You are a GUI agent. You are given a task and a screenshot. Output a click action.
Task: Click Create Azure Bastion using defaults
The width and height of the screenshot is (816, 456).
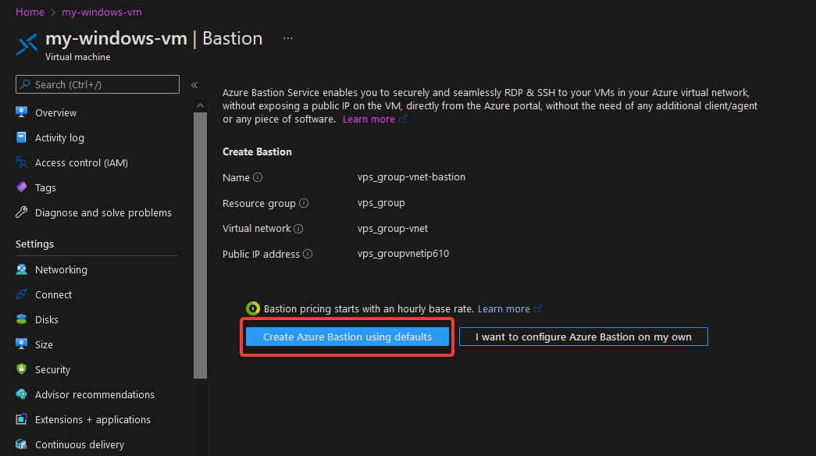[x=347, y=337]
